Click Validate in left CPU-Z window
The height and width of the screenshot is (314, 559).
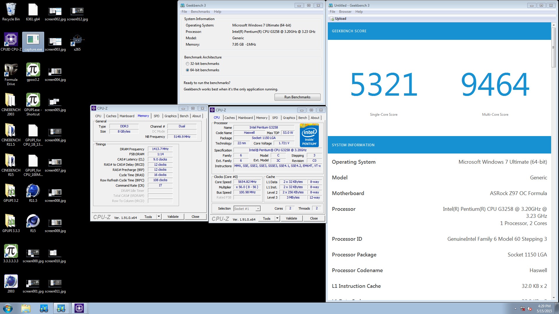[x=173, y=217]
